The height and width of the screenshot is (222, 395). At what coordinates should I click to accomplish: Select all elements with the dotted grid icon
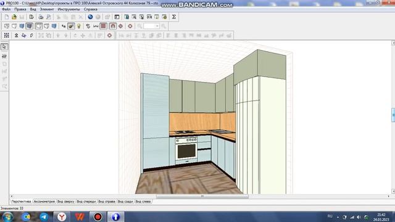click(x=7, y=36)
